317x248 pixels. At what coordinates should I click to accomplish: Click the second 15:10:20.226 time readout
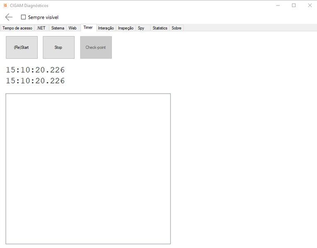(x=35, y=81)
